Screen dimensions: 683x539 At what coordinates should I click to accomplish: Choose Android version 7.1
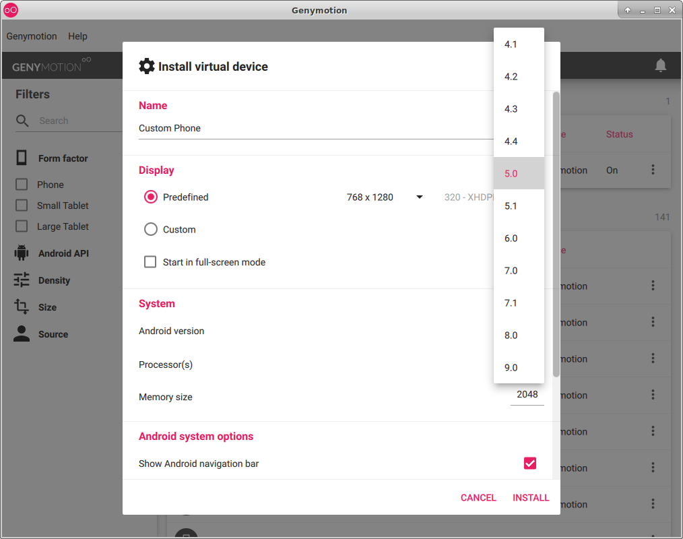pyautogui.click(x=519, y=303)
